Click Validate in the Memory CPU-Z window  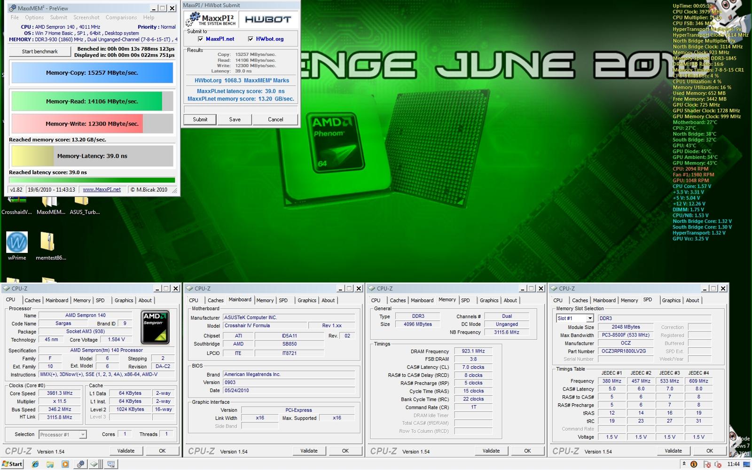tap(491, 451)
